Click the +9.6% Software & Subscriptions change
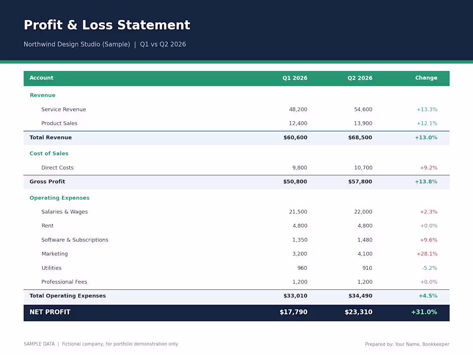Viewport: 473px width, 355px height. point(428,240)
